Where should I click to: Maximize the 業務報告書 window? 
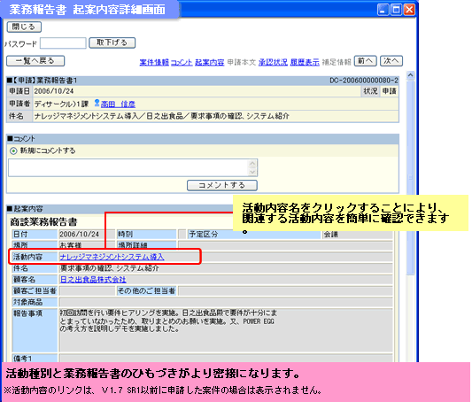click(x=396, y=10)
